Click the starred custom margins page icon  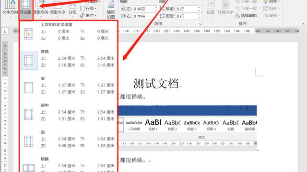pyautogui.click(x=29, y=34)
